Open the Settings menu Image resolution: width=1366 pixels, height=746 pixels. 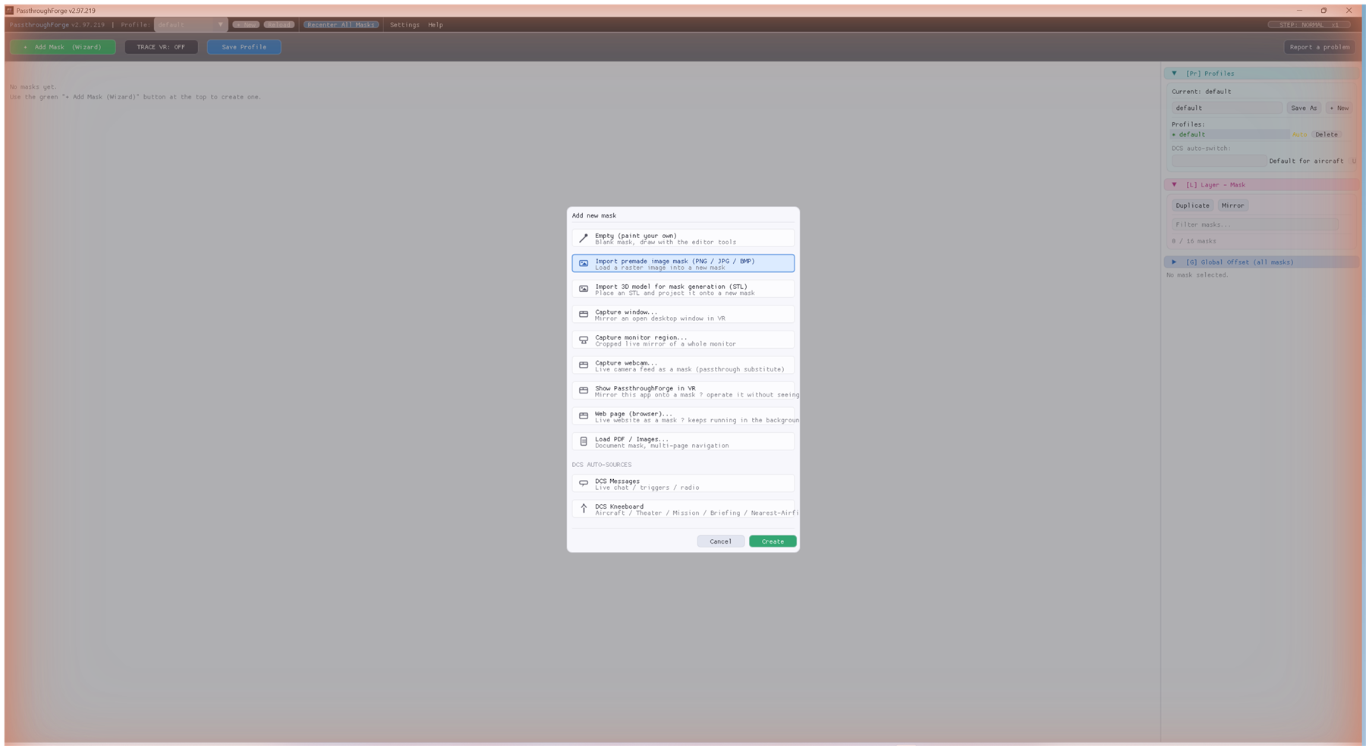pyautogui.click(x=404, y=25)
